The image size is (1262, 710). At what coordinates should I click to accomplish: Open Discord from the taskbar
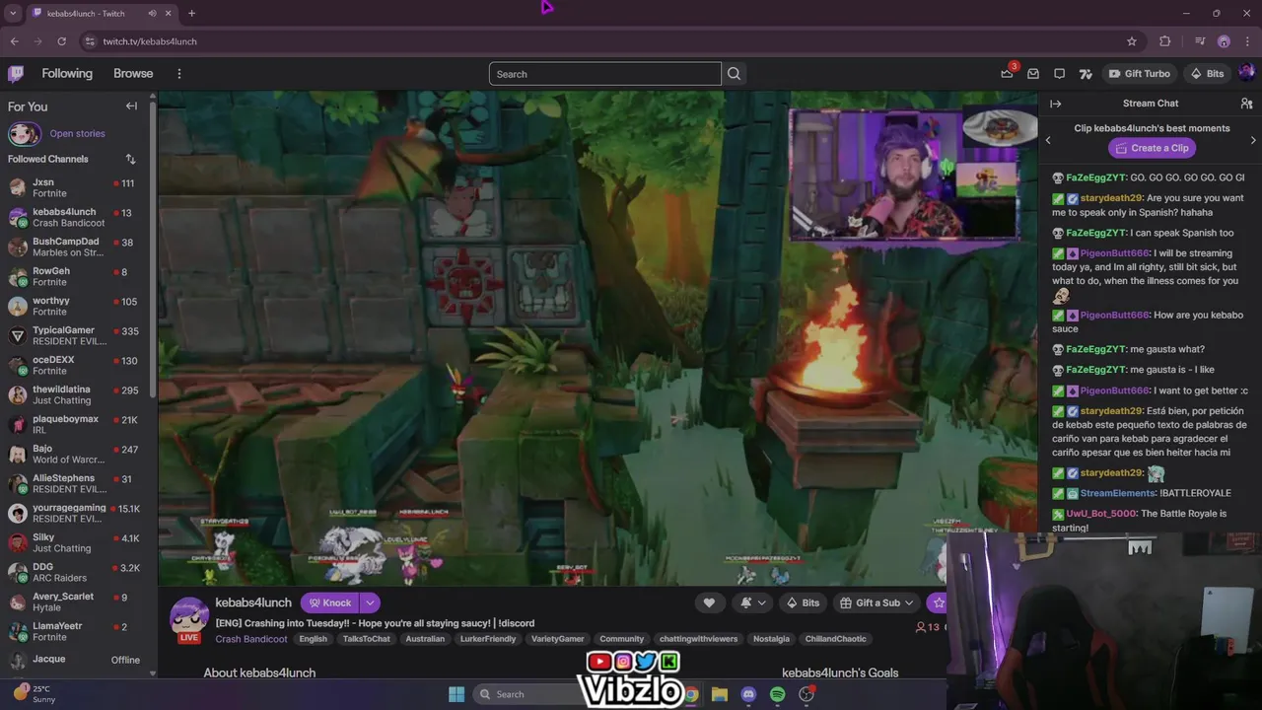coord(748,694)
